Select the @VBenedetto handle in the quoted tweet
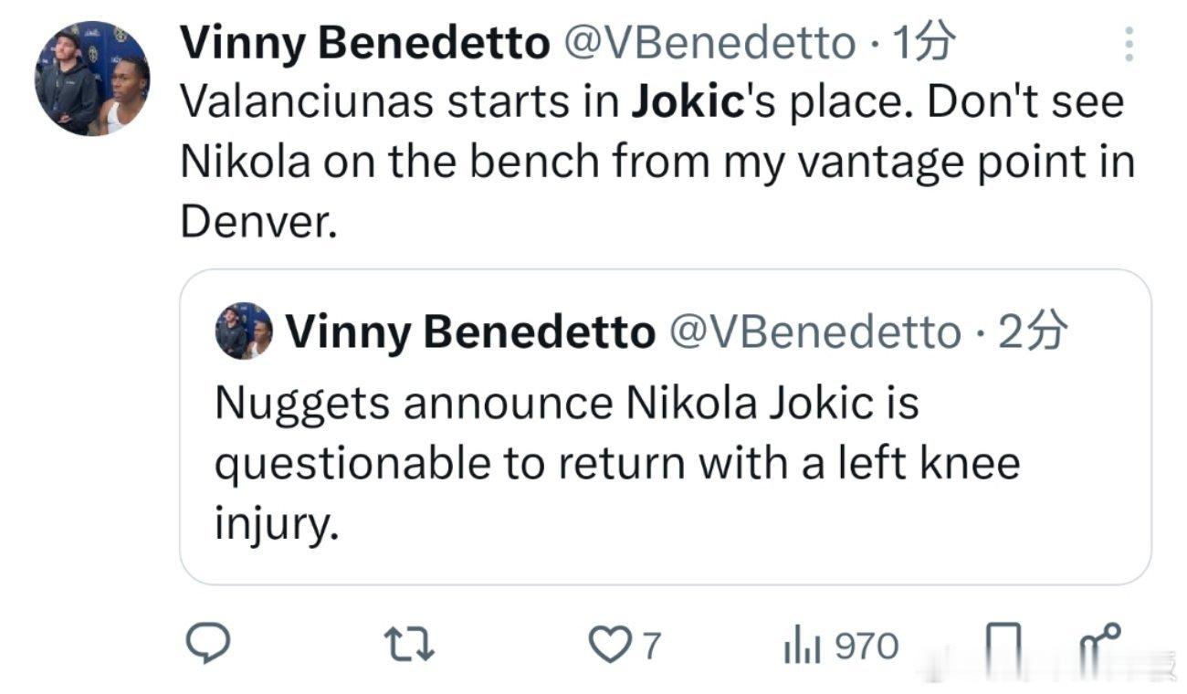Viewport: 1187px width, 694px height. tap(817, 334)
